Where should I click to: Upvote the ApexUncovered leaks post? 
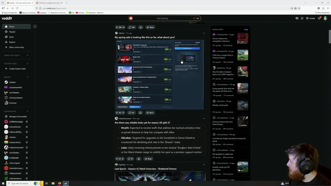coord(117,159)
